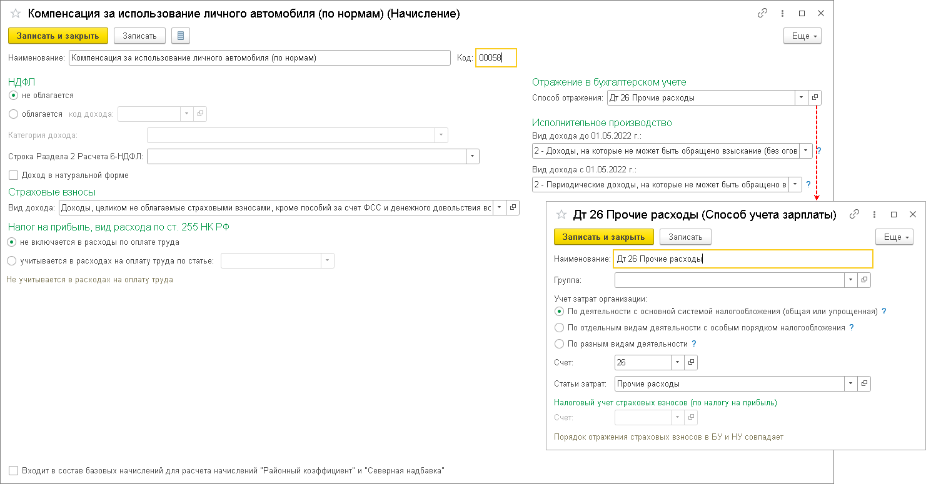The width and height of the screenshot is (926, 484).
Task: Open Вид дохода страховых взносов item icon
Action: click(513, 207)
